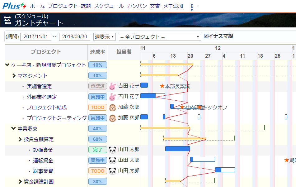The image size is (296, 187).
Task: Click the 設備資金 blue progress bar
Action: coord(177,149)
